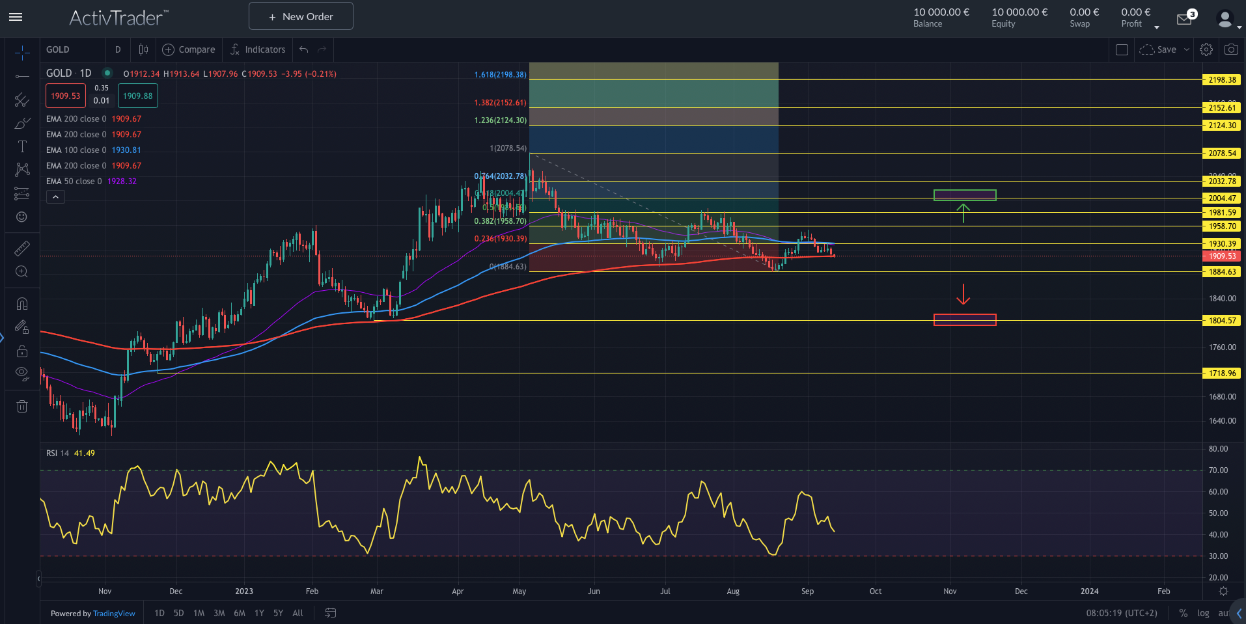Select the Brush drawing tool

click(x=21, y=123)
